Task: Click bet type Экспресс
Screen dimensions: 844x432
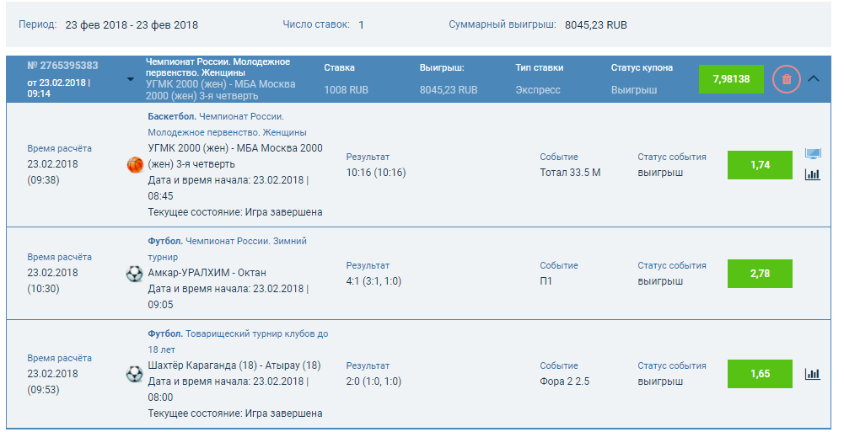Action: click(x=538, y=90)
